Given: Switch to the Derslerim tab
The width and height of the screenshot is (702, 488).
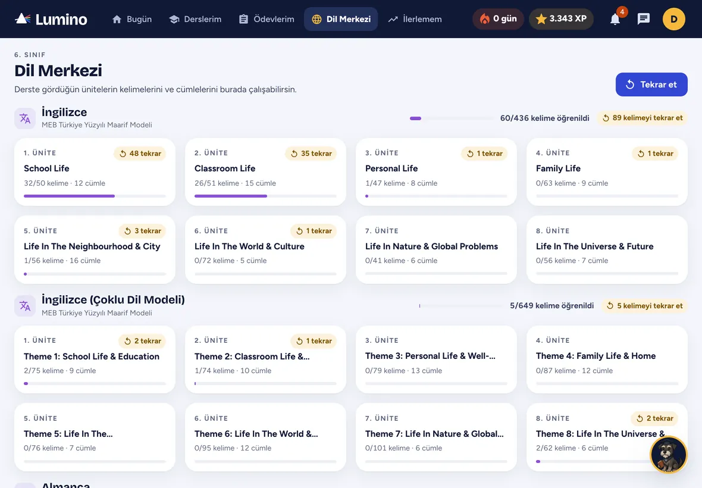Looking at the screenshot, I should point(195,19).
